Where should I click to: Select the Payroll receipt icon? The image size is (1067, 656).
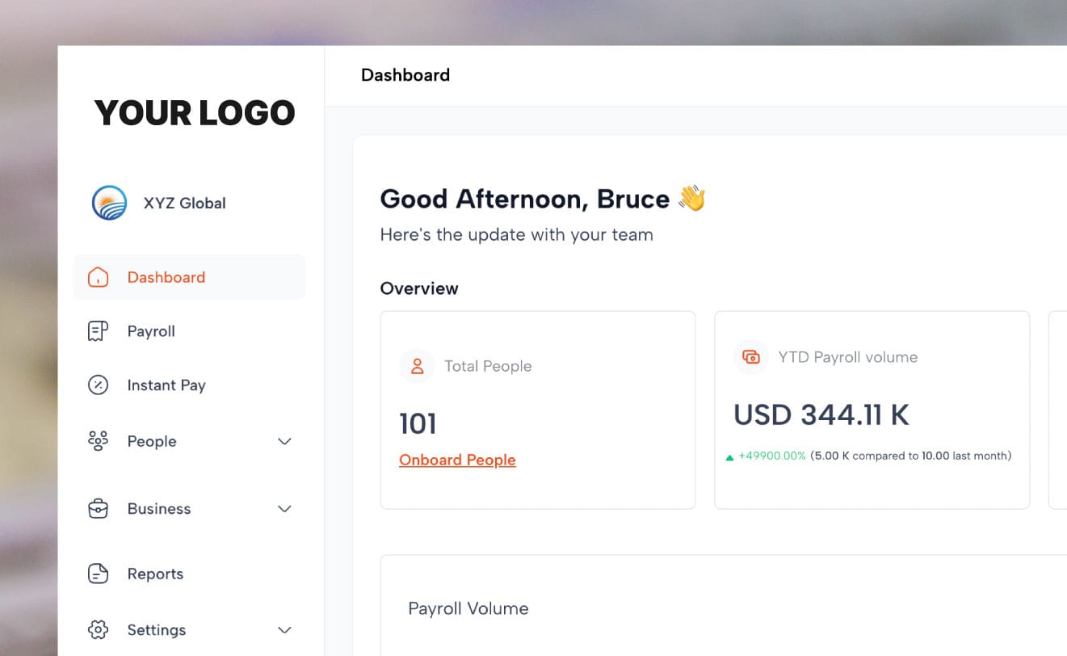click(97, 330)
